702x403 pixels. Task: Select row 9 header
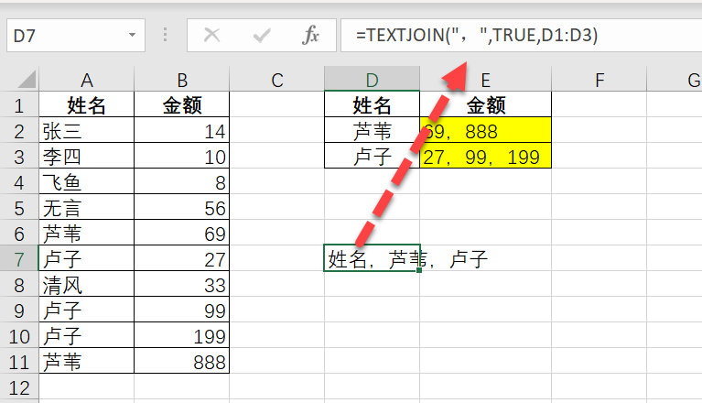coord(19,310)
